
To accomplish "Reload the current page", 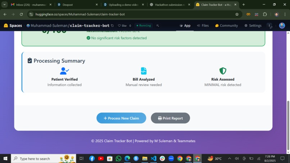I will coord(21,14).
